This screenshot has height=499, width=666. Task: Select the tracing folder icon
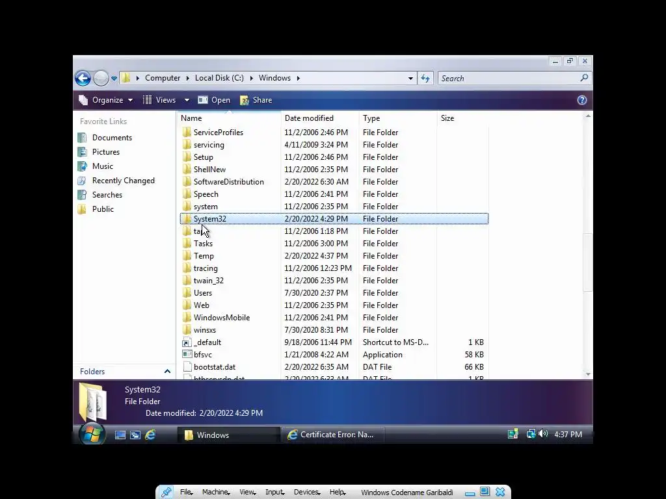coord(187,268)
